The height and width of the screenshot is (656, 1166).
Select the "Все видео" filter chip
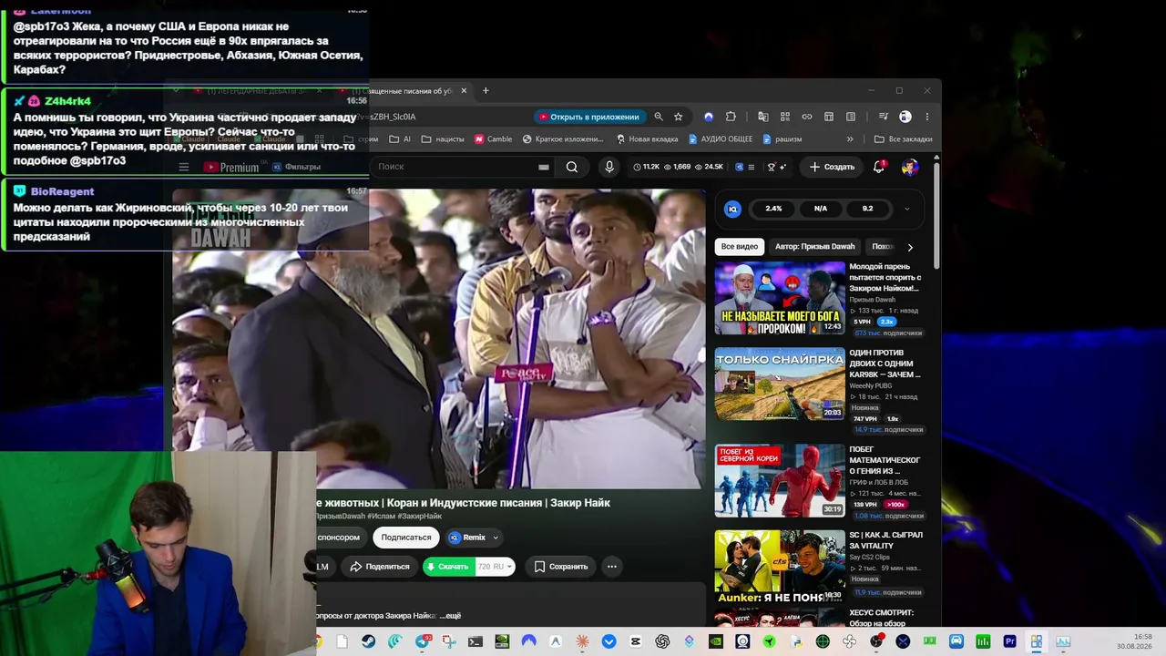point(740,247)
